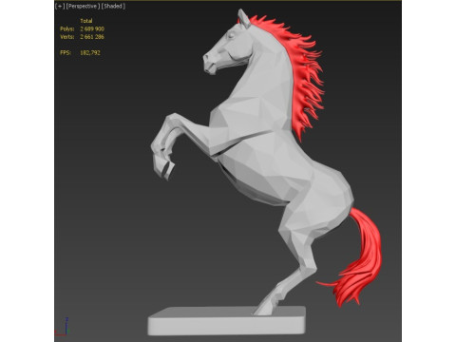Click the Verts count value 2 661 286
The height and width of the screenshot is (342, 456).
click(x=92, y=37)
